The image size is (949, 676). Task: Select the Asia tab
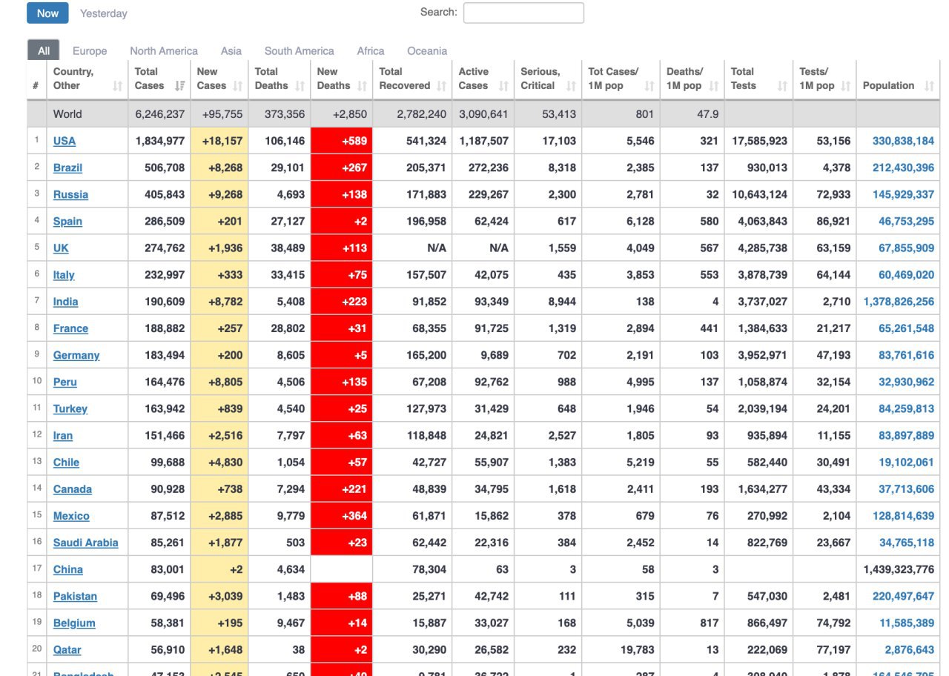click(x=231, y=51)
